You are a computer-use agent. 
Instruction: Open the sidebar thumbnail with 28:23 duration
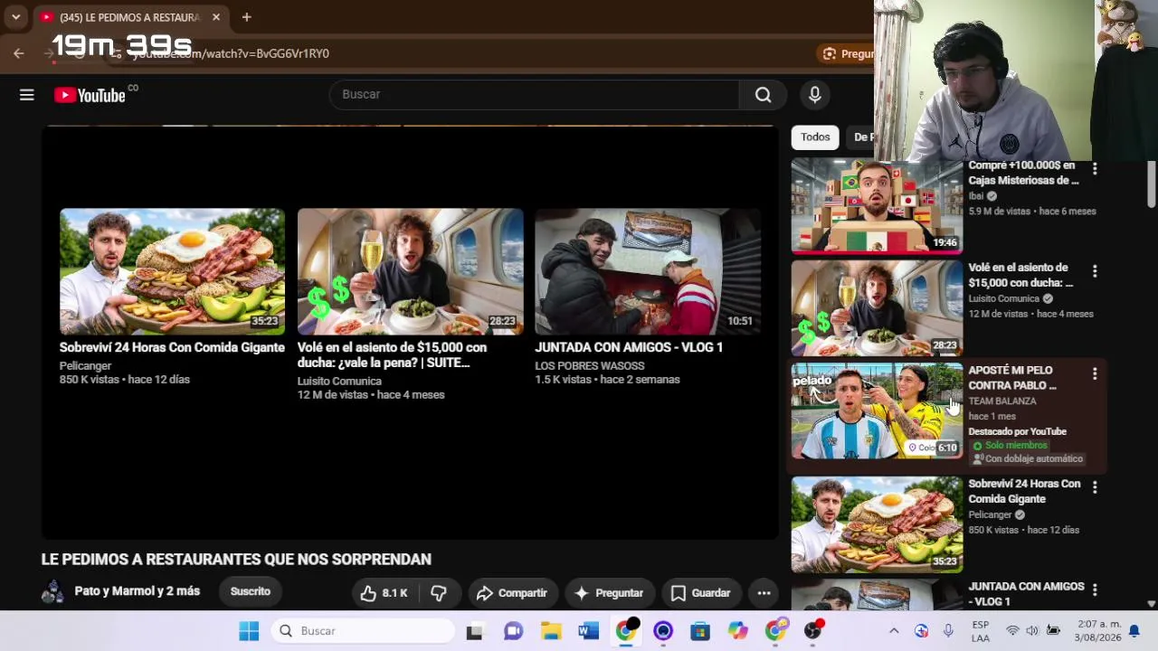point(877,308)
